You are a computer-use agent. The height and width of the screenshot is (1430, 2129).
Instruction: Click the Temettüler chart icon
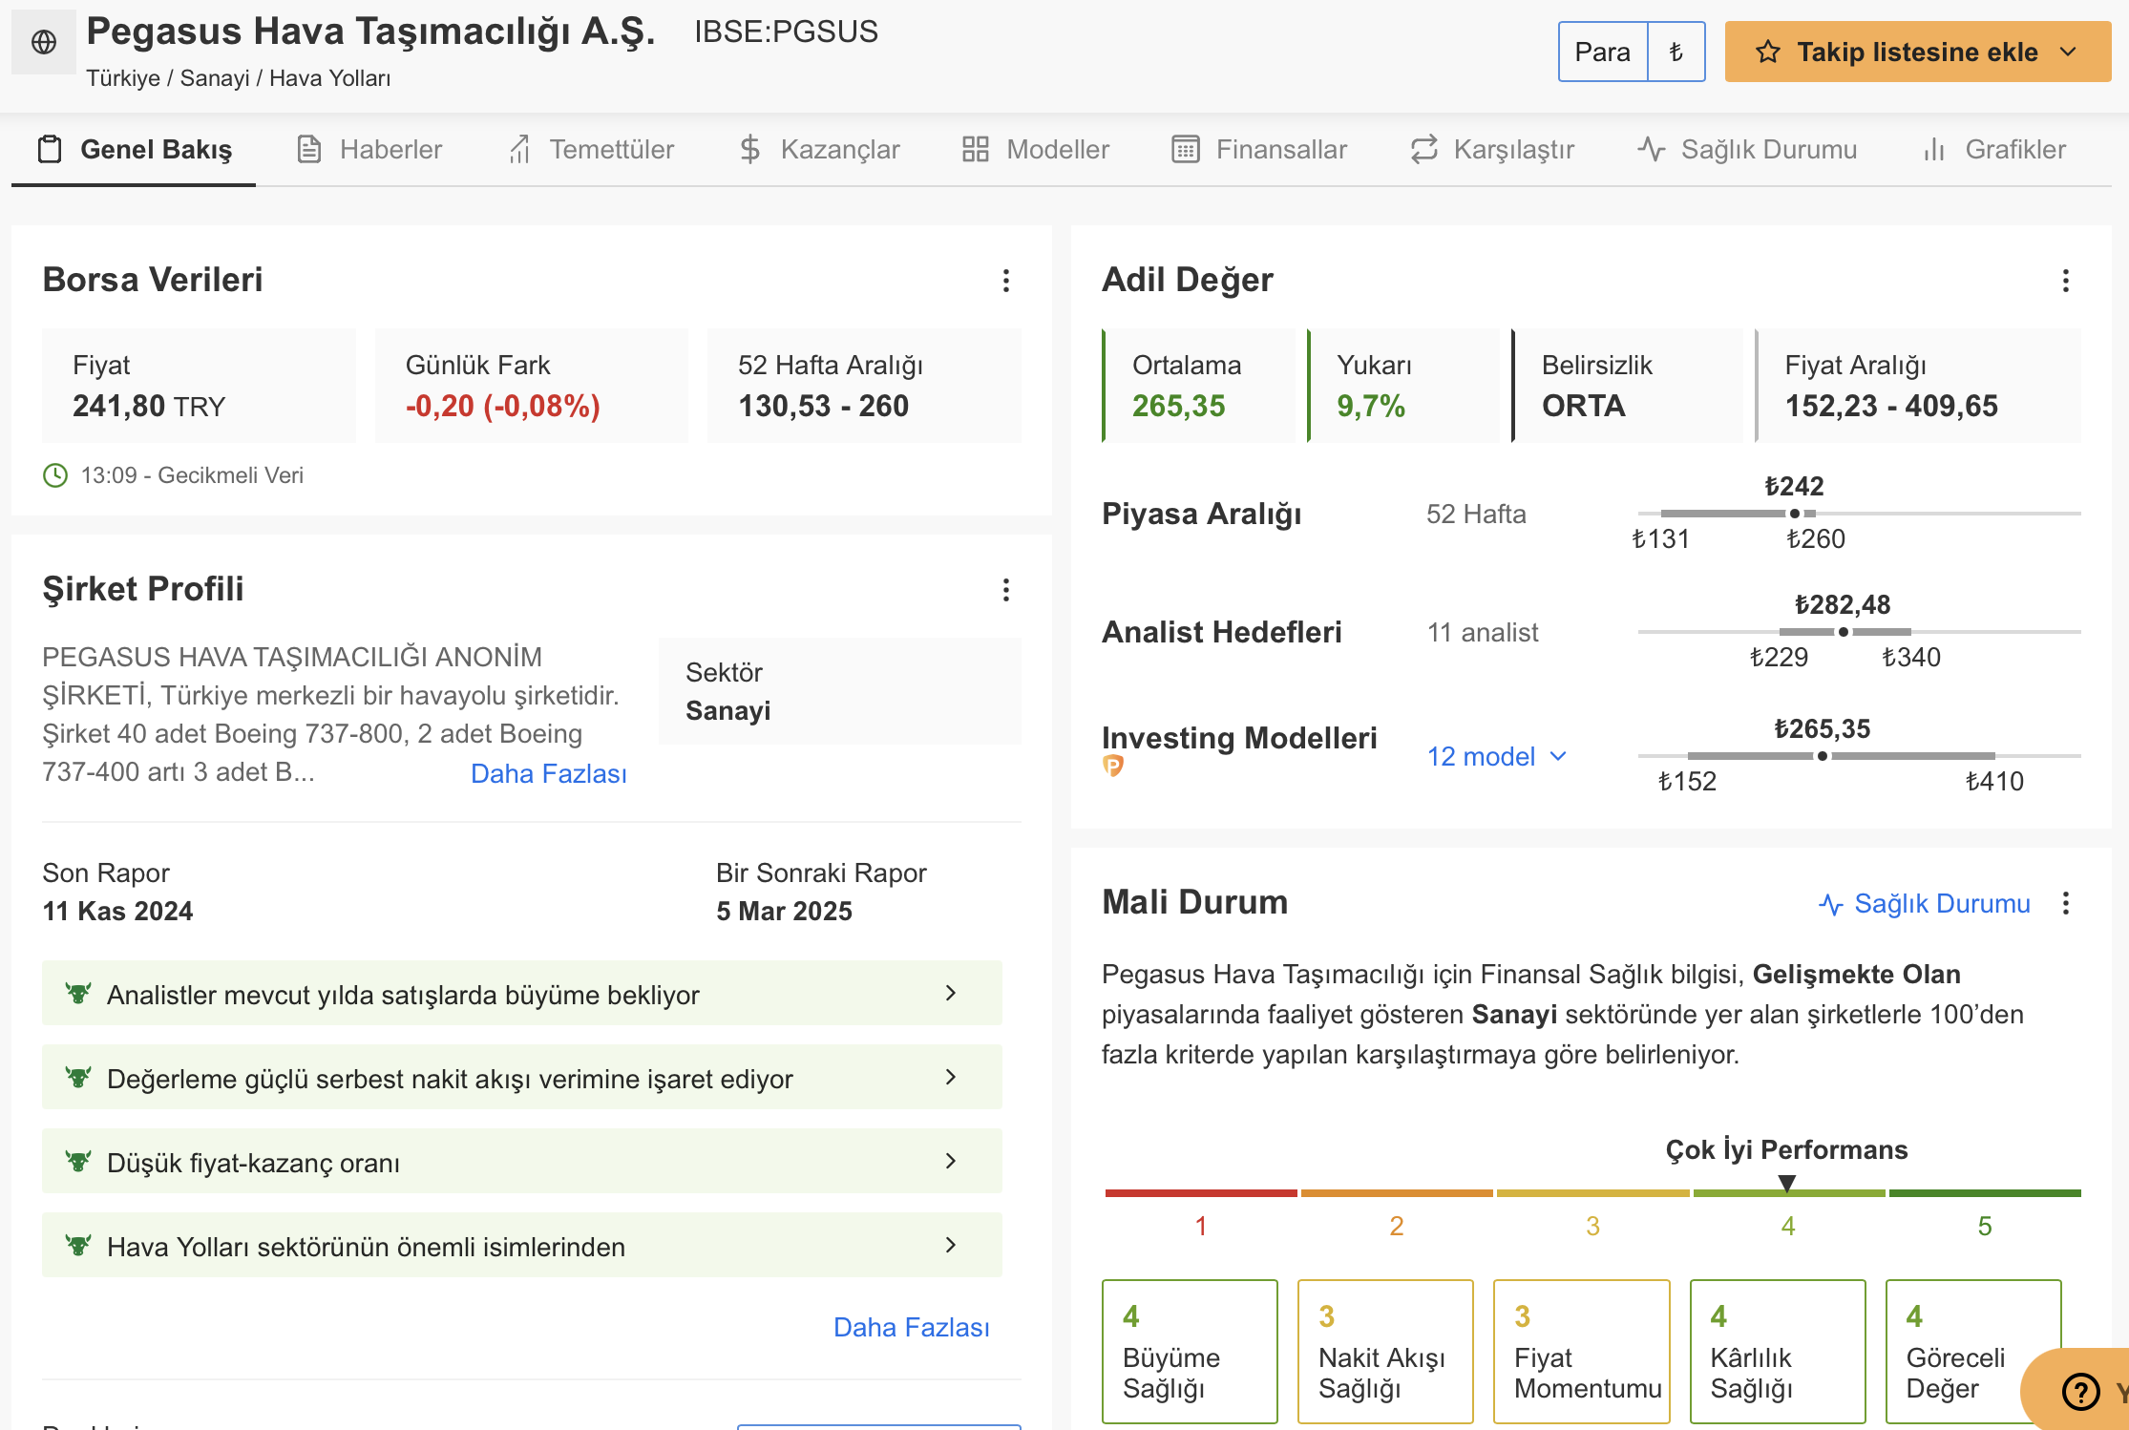[x=519, y=149]
